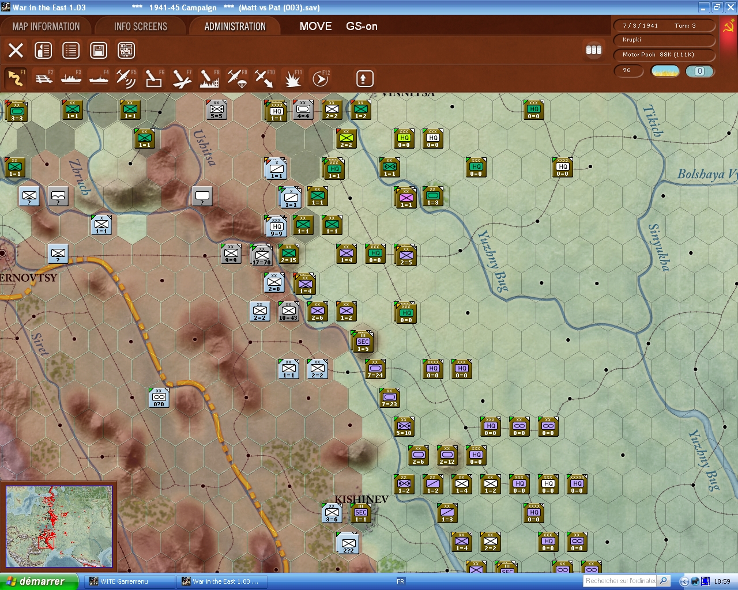Click the blue zero counter indicator
The height and width of the screenshot is (590, 738).
point(699,71)
